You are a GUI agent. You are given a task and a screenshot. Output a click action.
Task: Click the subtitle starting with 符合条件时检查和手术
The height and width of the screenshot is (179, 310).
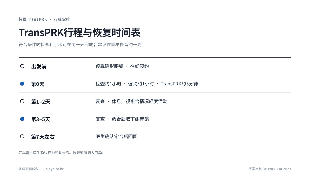[81, 45]
